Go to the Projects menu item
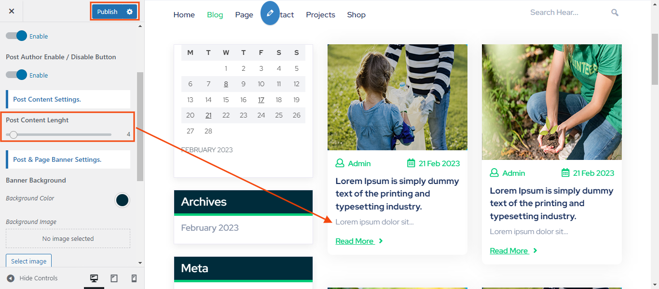 tap(320, 15)
